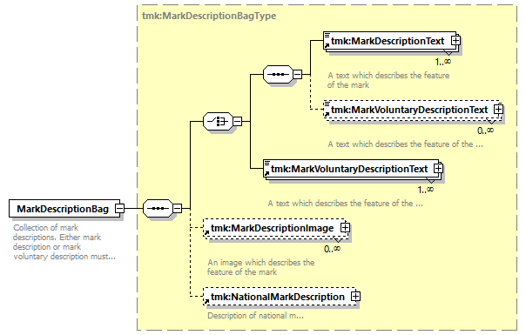Expand the tmk:MarkDescriptionText plus box
This screenshot has height=335, width=526.
pos(455,41)
